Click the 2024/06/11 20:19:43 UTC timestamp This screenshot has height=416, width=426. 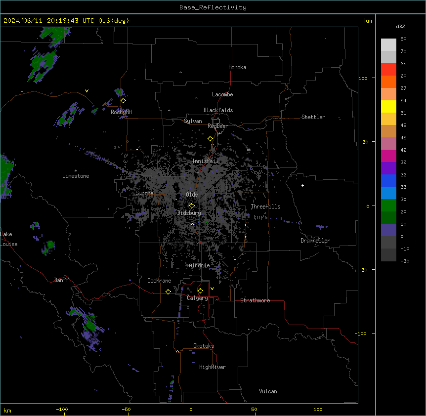48,21
